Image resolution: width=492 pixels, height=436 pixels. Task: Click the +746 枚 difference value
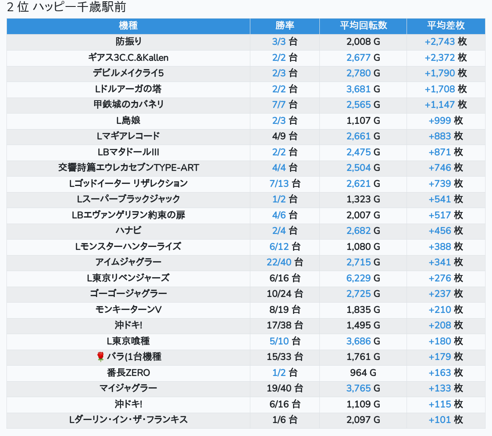click(x=445, y=167)
